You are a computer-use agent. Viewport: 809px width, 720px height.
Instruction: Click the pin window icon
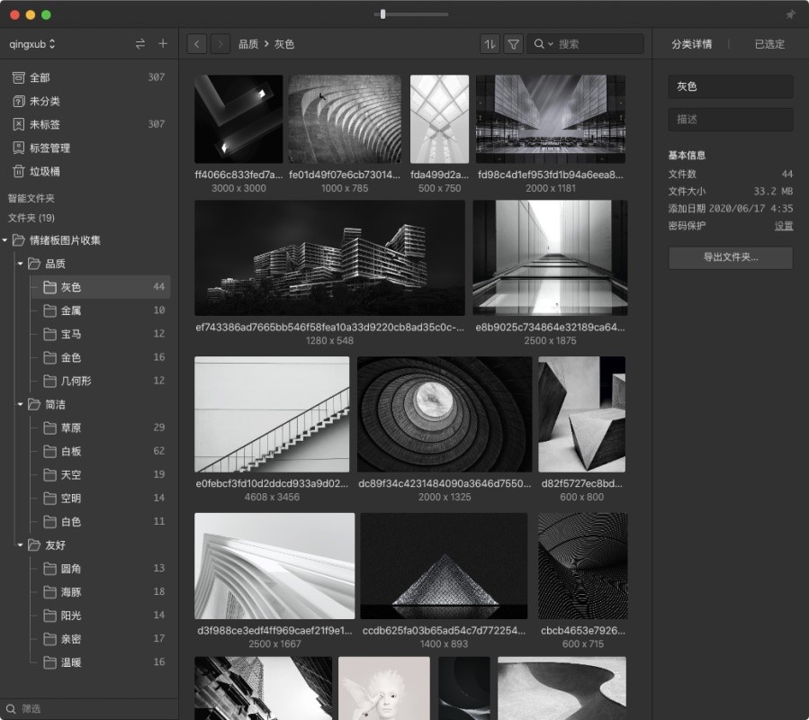pos(790,14)
